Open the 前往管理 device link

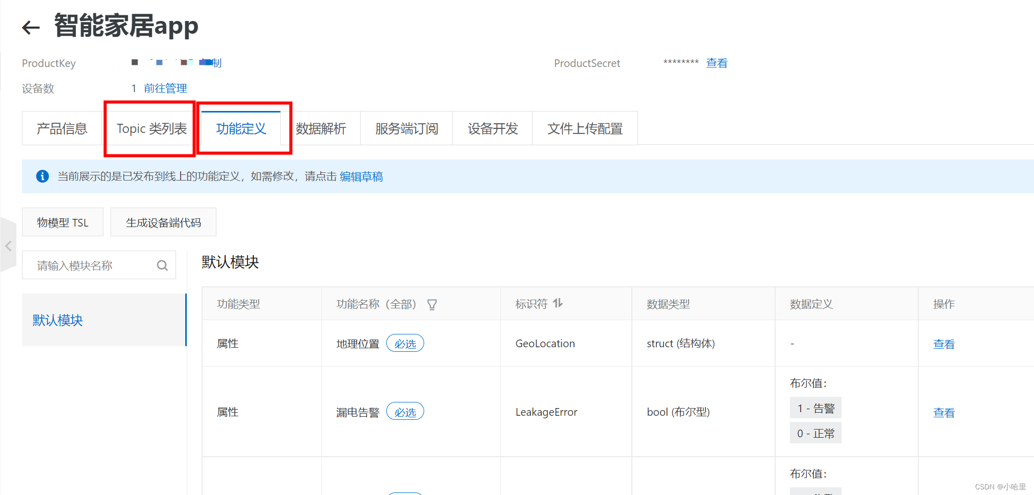point(165,88)
